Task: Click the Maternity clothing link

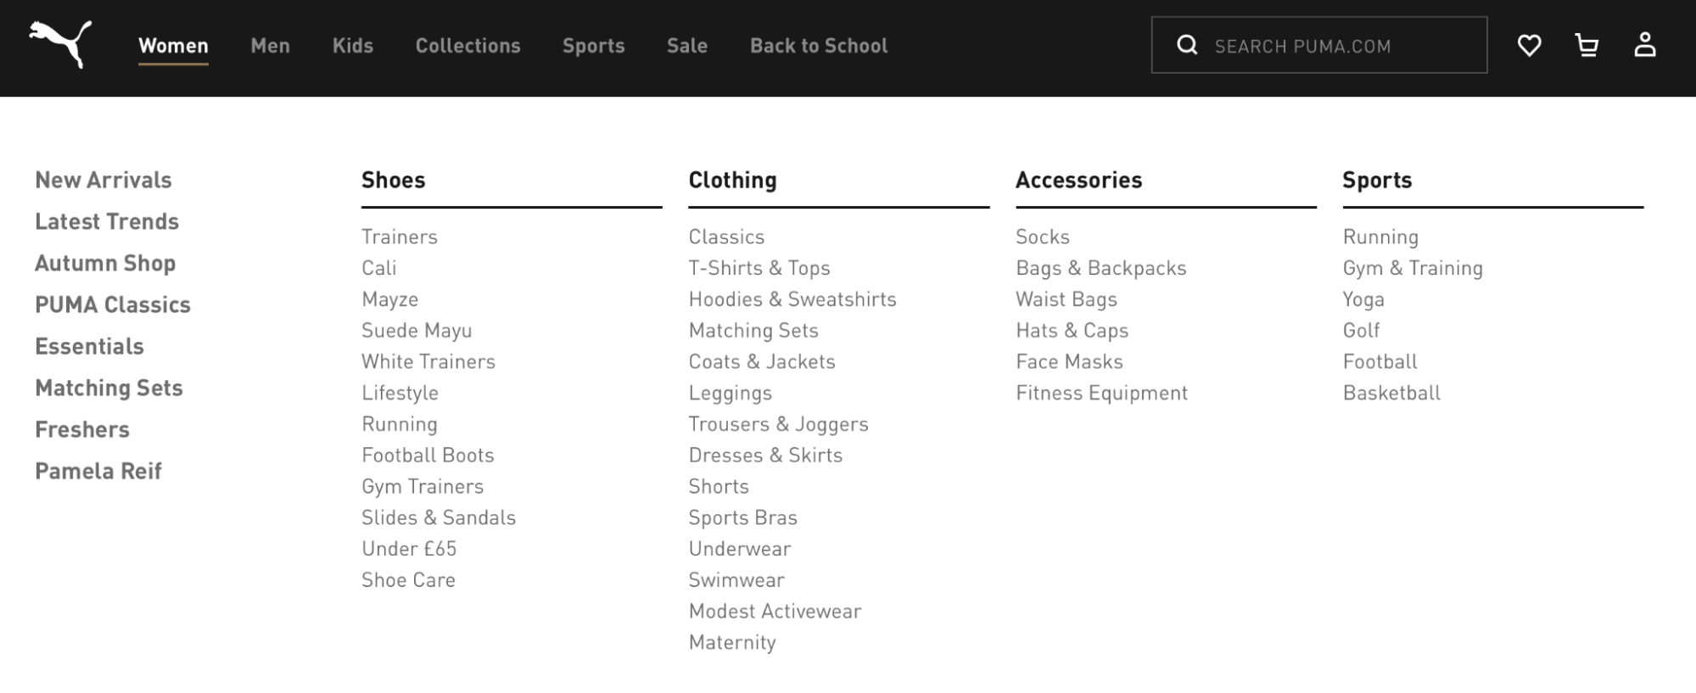Action: coord(732,642)
